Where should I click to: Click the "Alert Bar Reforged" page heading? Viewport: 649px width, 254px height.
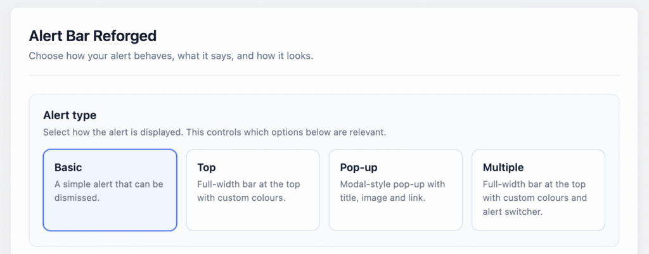[93, 36]
